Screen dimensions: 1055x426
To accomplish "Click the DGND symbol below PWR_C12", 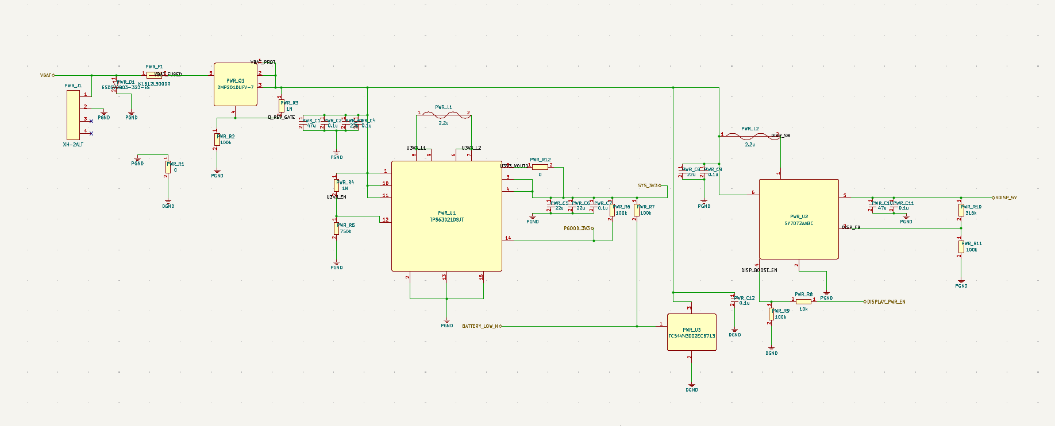I will pyautogui.click(x=734, y=332).
